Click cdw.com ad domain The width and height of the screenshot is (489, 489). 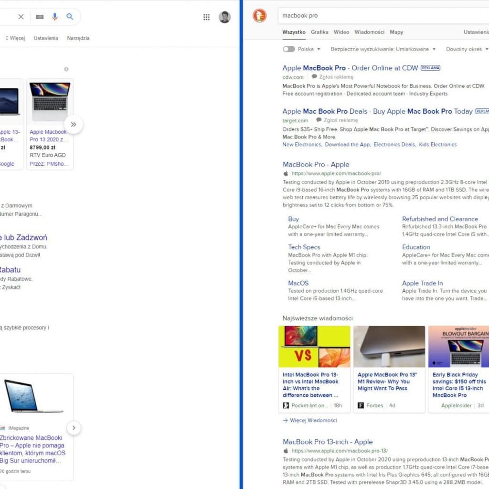pos(293,77)
